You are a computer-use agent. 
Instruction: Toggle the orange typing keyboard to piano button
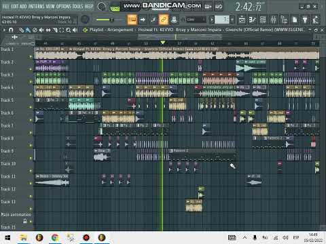[x=132, y=20]
